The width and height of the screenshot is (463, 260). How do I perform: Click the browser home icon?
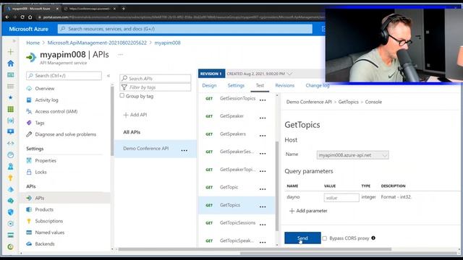(x=30, y=17)
